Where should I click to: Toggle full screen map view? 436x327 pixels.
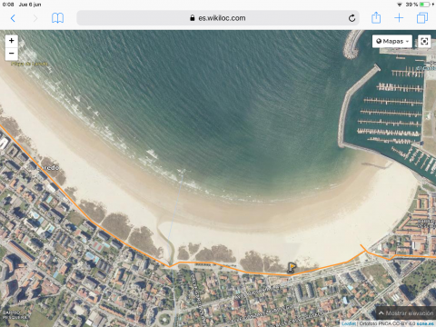[424, 41]
